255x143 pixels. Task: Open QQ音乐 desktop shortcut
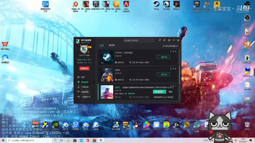pyautogui.click(x=166, y=126)
